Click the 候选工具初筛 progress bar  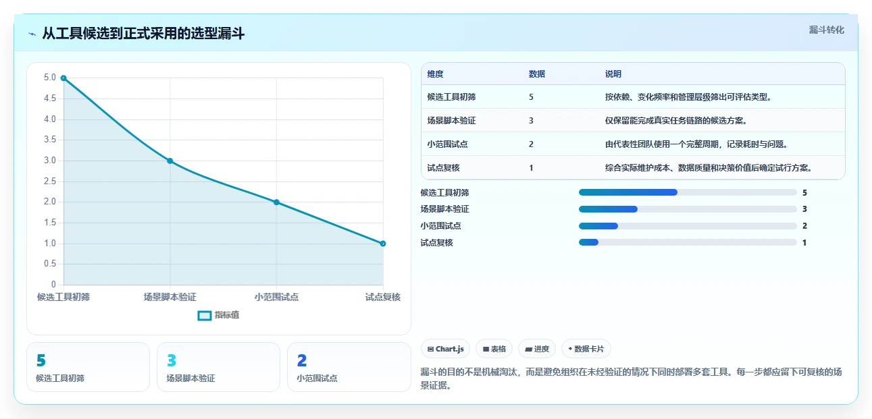(688, 193)
